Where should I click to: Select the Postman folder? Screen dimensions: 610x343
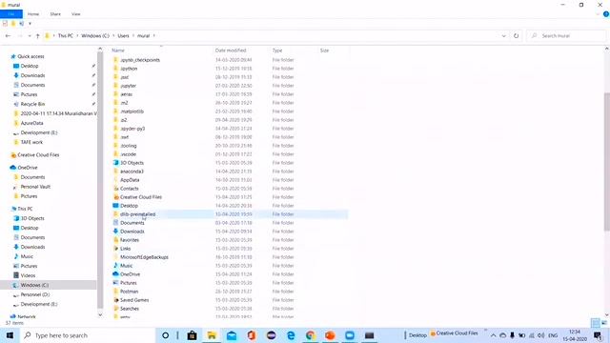[x=130, y=292]
